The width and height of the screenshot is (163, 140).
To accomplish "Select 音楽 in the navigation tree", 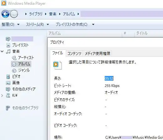I will point(16,51).
